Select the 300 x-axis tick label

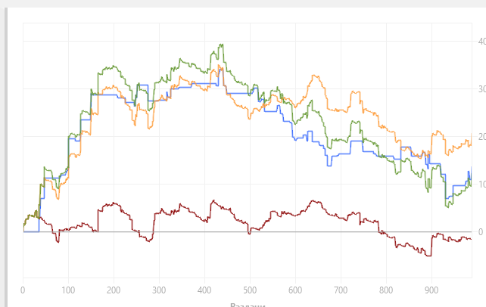(x=159, y=290)
